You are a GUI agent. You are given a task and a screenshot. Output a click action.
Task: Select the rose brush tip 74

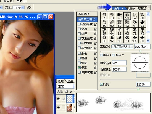[x=127, y=39]
